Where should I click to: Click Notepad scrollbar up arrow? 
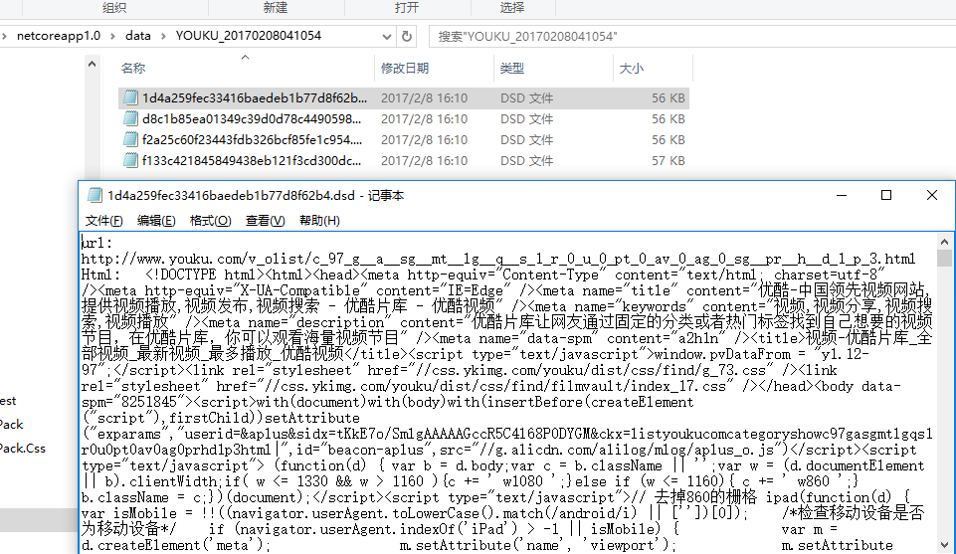(x=944, y=242)
